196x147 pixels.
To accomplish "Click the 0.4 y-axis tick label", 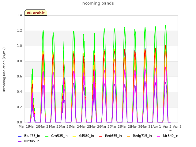I will (x=19, y=92).
